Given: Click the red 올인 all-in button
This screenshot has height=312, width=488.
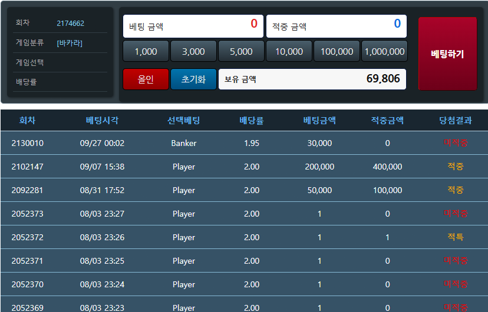Looking at the screenshot, I should coord(146,79).
